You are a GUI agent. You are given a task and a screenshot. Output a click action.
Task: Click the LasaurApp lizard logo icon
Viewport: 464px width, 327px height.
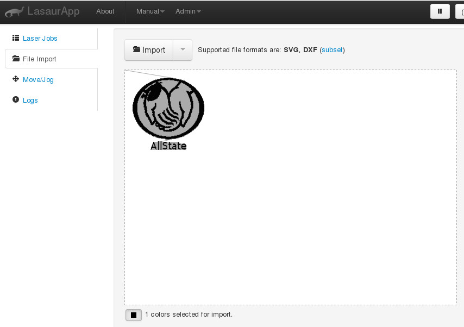coord(14,12)
